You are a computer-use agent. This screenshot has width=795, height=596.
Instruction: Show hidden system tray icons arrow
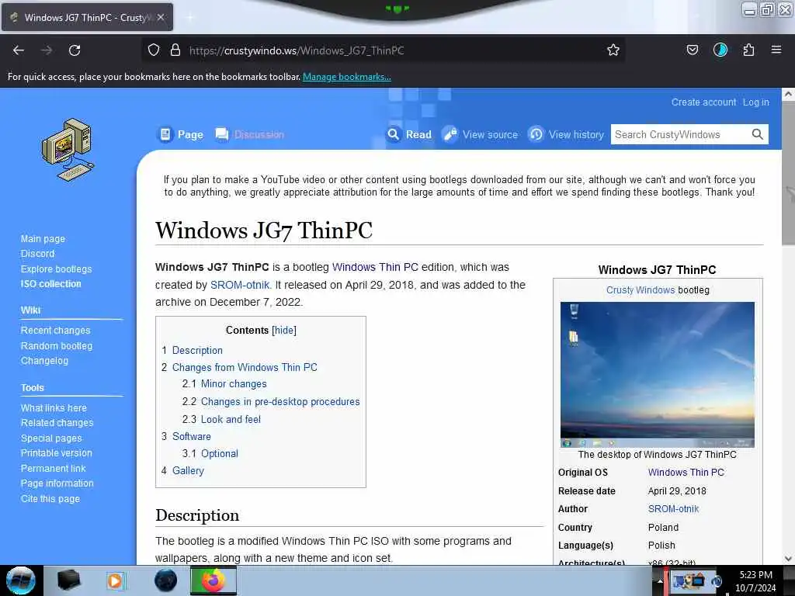[660, 581]
